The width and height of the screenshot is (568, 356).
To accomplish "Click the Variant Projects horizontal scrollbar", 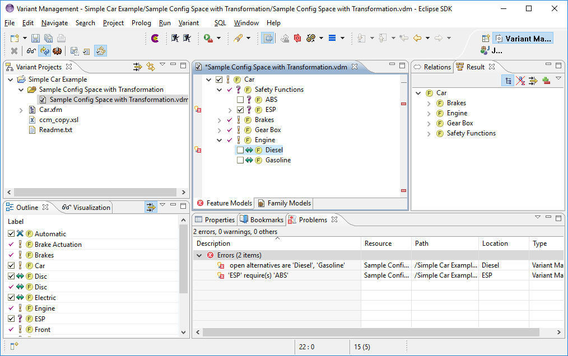I will [x=96, y=193].
